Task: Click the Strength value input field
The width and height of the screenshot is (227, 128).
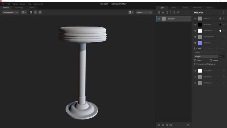Action: [x=222, y=57]
